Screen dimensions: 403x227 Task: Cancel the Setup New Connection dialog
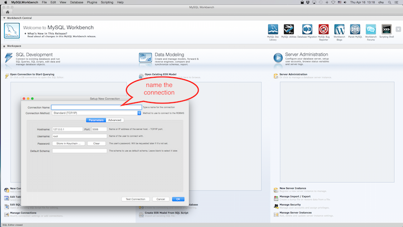point(159,199)
